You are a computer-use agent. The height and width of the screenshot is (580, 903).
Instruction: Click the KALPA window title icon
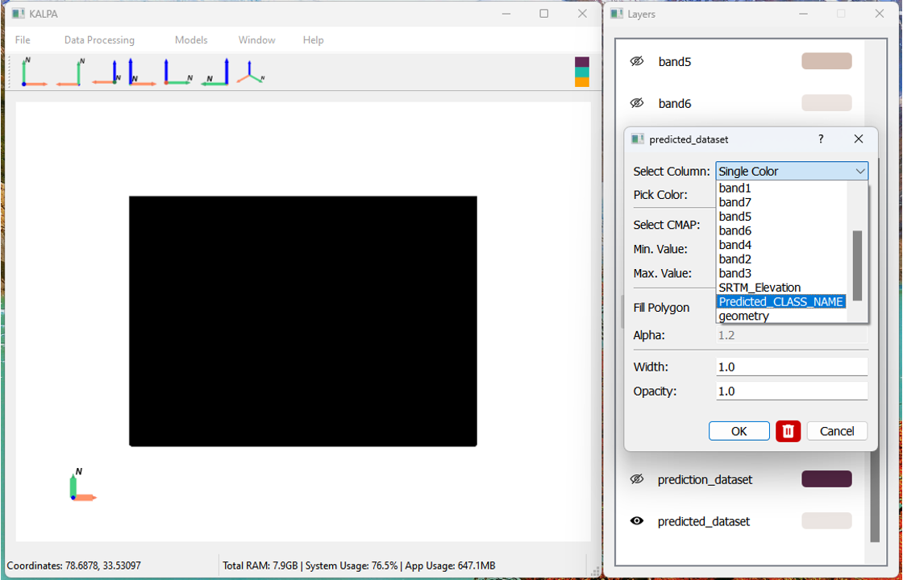pyautogui.click(x=19, y=14)
